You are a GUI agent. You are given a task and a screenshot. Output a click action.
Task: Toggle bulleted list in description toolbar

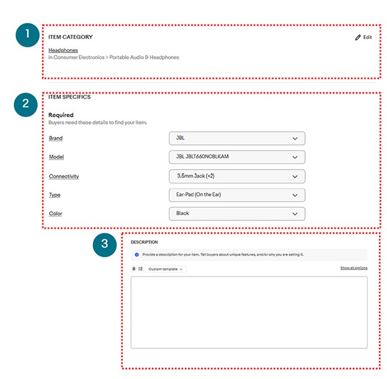(x=140, y=269)
